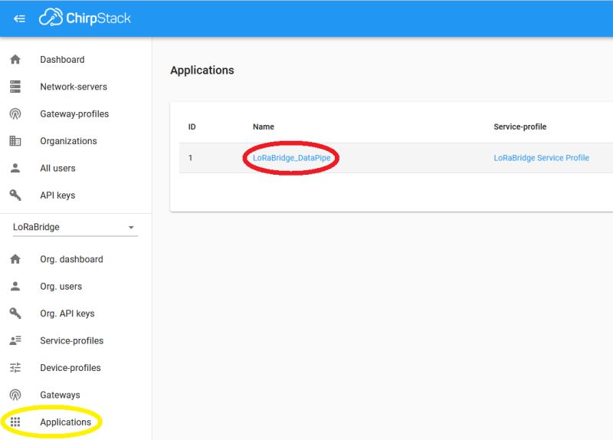Open the All users page
Image resolution: width=613 pixels, height=440 pixels.
click(58, 168)
